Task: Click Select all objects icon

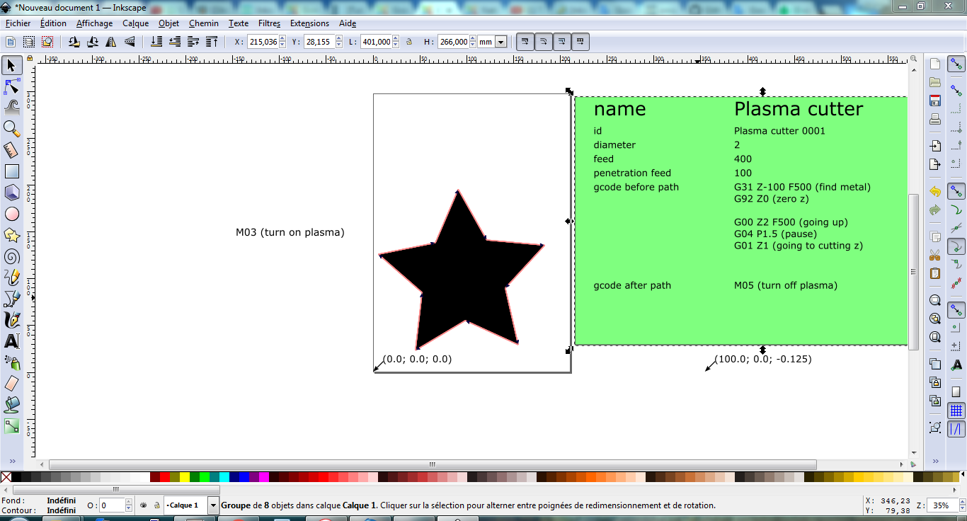Action: coord(11,42)
